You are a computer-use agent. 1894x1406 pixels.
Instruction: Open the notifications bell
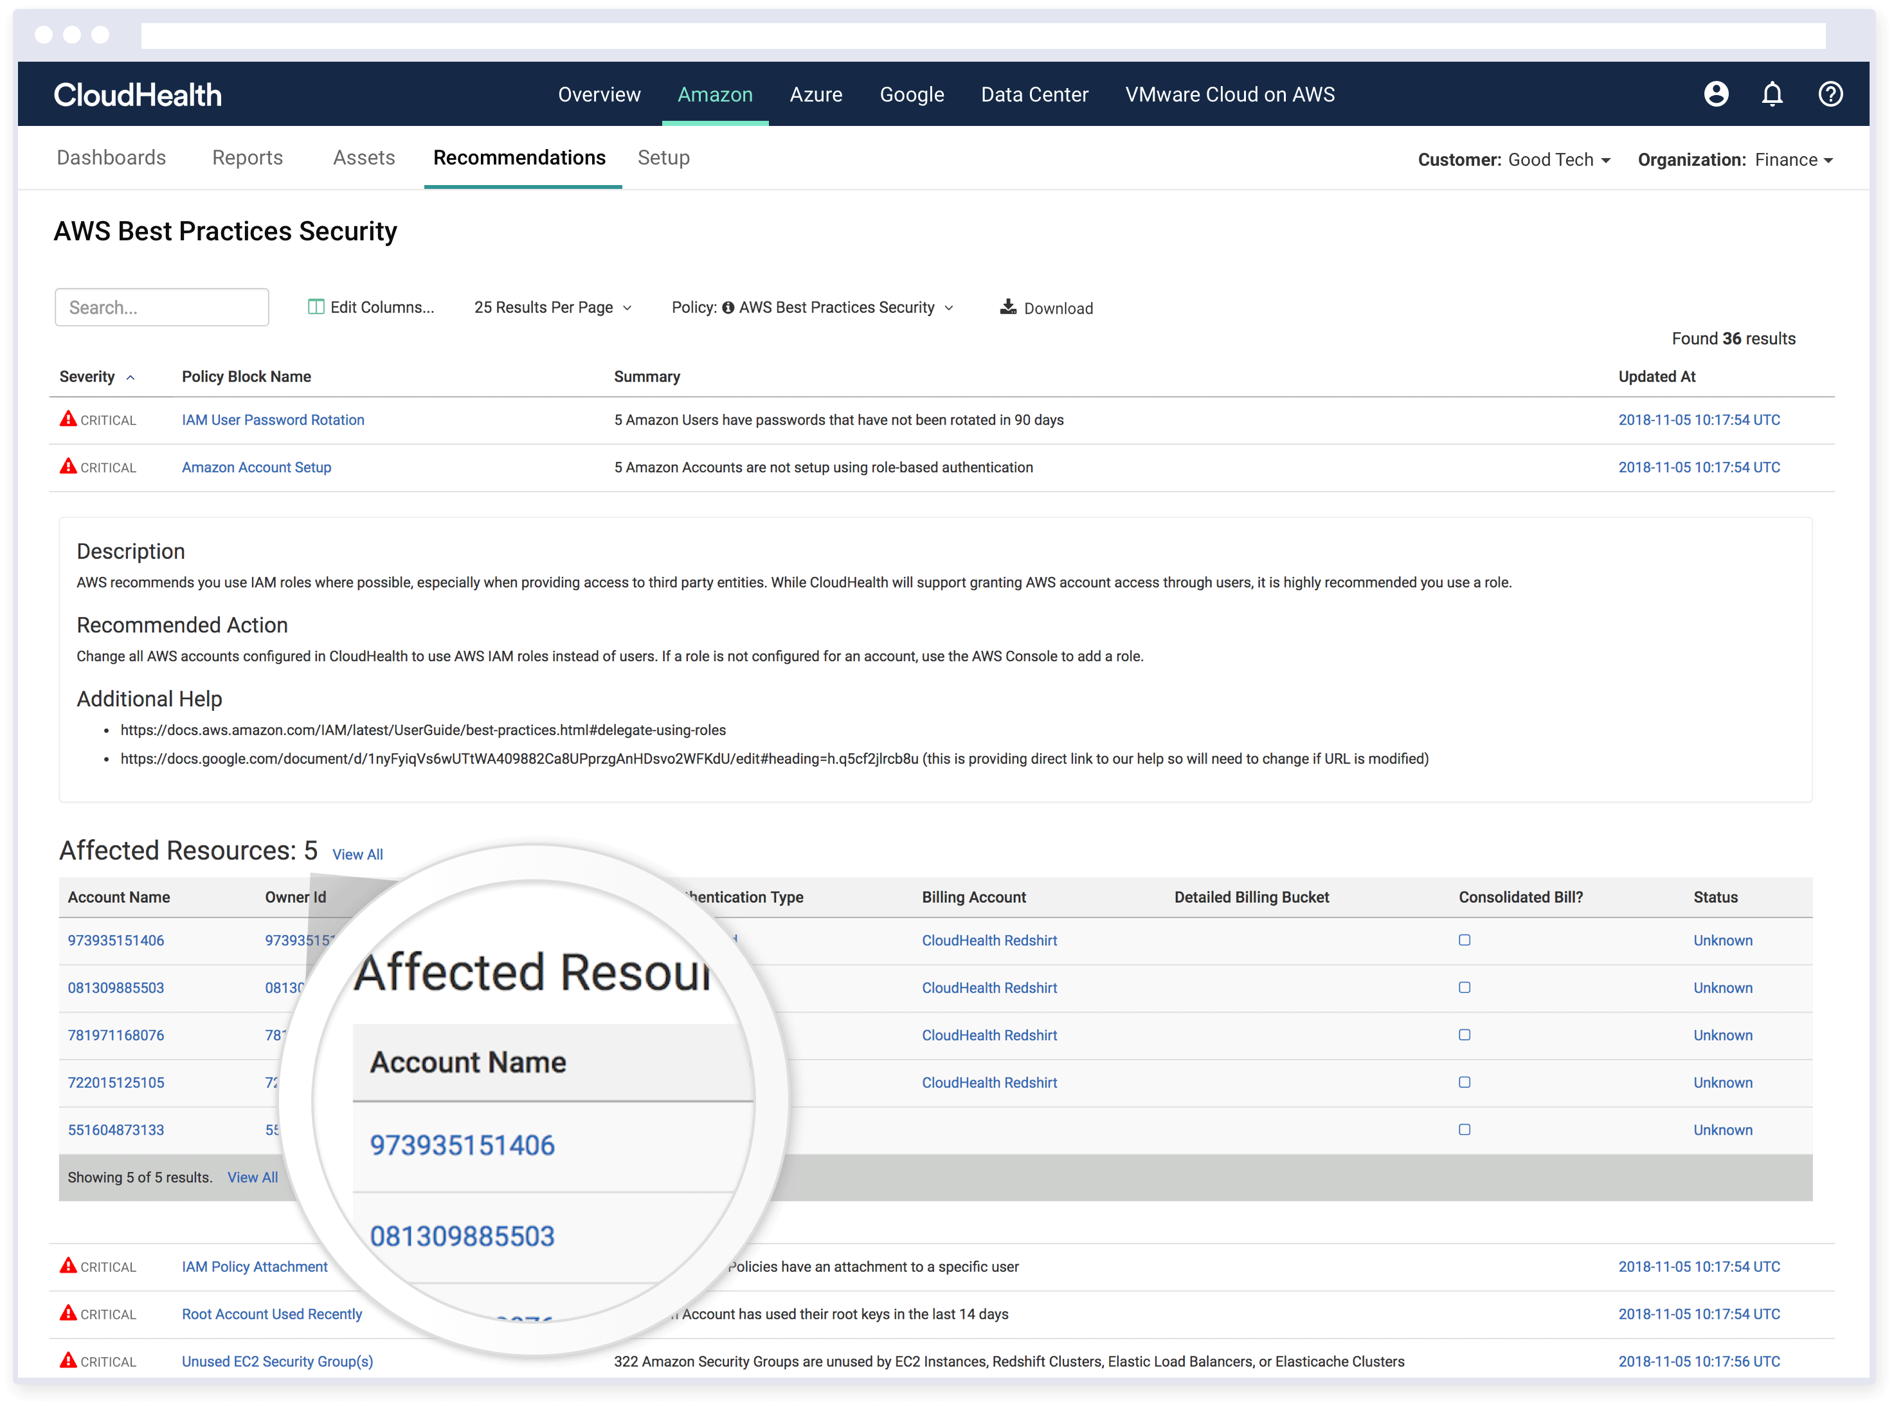[x=1771, y=94]
